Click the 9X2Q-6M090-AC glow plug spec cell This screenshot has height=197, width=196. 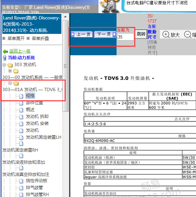(x=140, y=141)
